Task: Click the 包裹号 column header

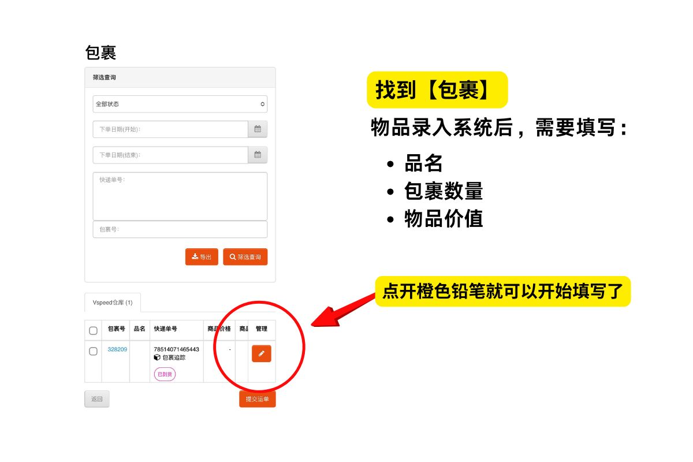Action: pos(116,329)
